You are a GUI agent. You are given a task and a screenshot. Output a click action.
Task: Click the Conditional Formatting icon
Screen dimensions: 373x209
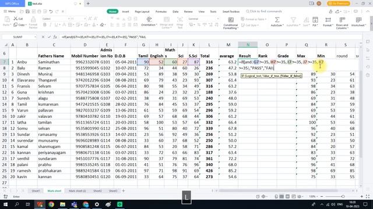click(x=231, y=20)
